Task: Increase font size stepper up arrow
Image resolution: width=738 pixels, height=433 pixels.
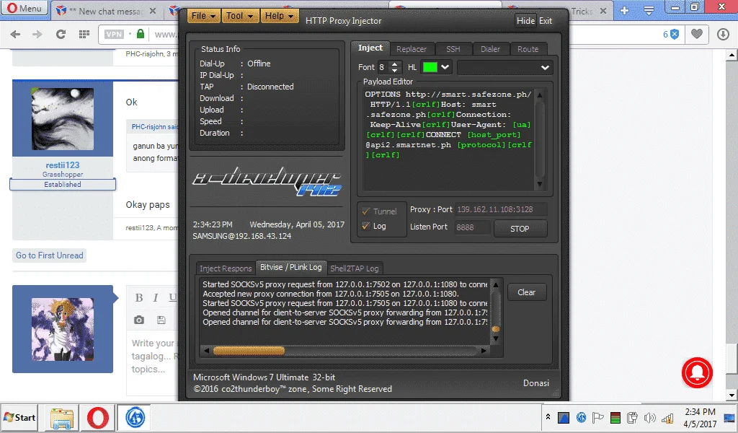Action: click(396, 64)
